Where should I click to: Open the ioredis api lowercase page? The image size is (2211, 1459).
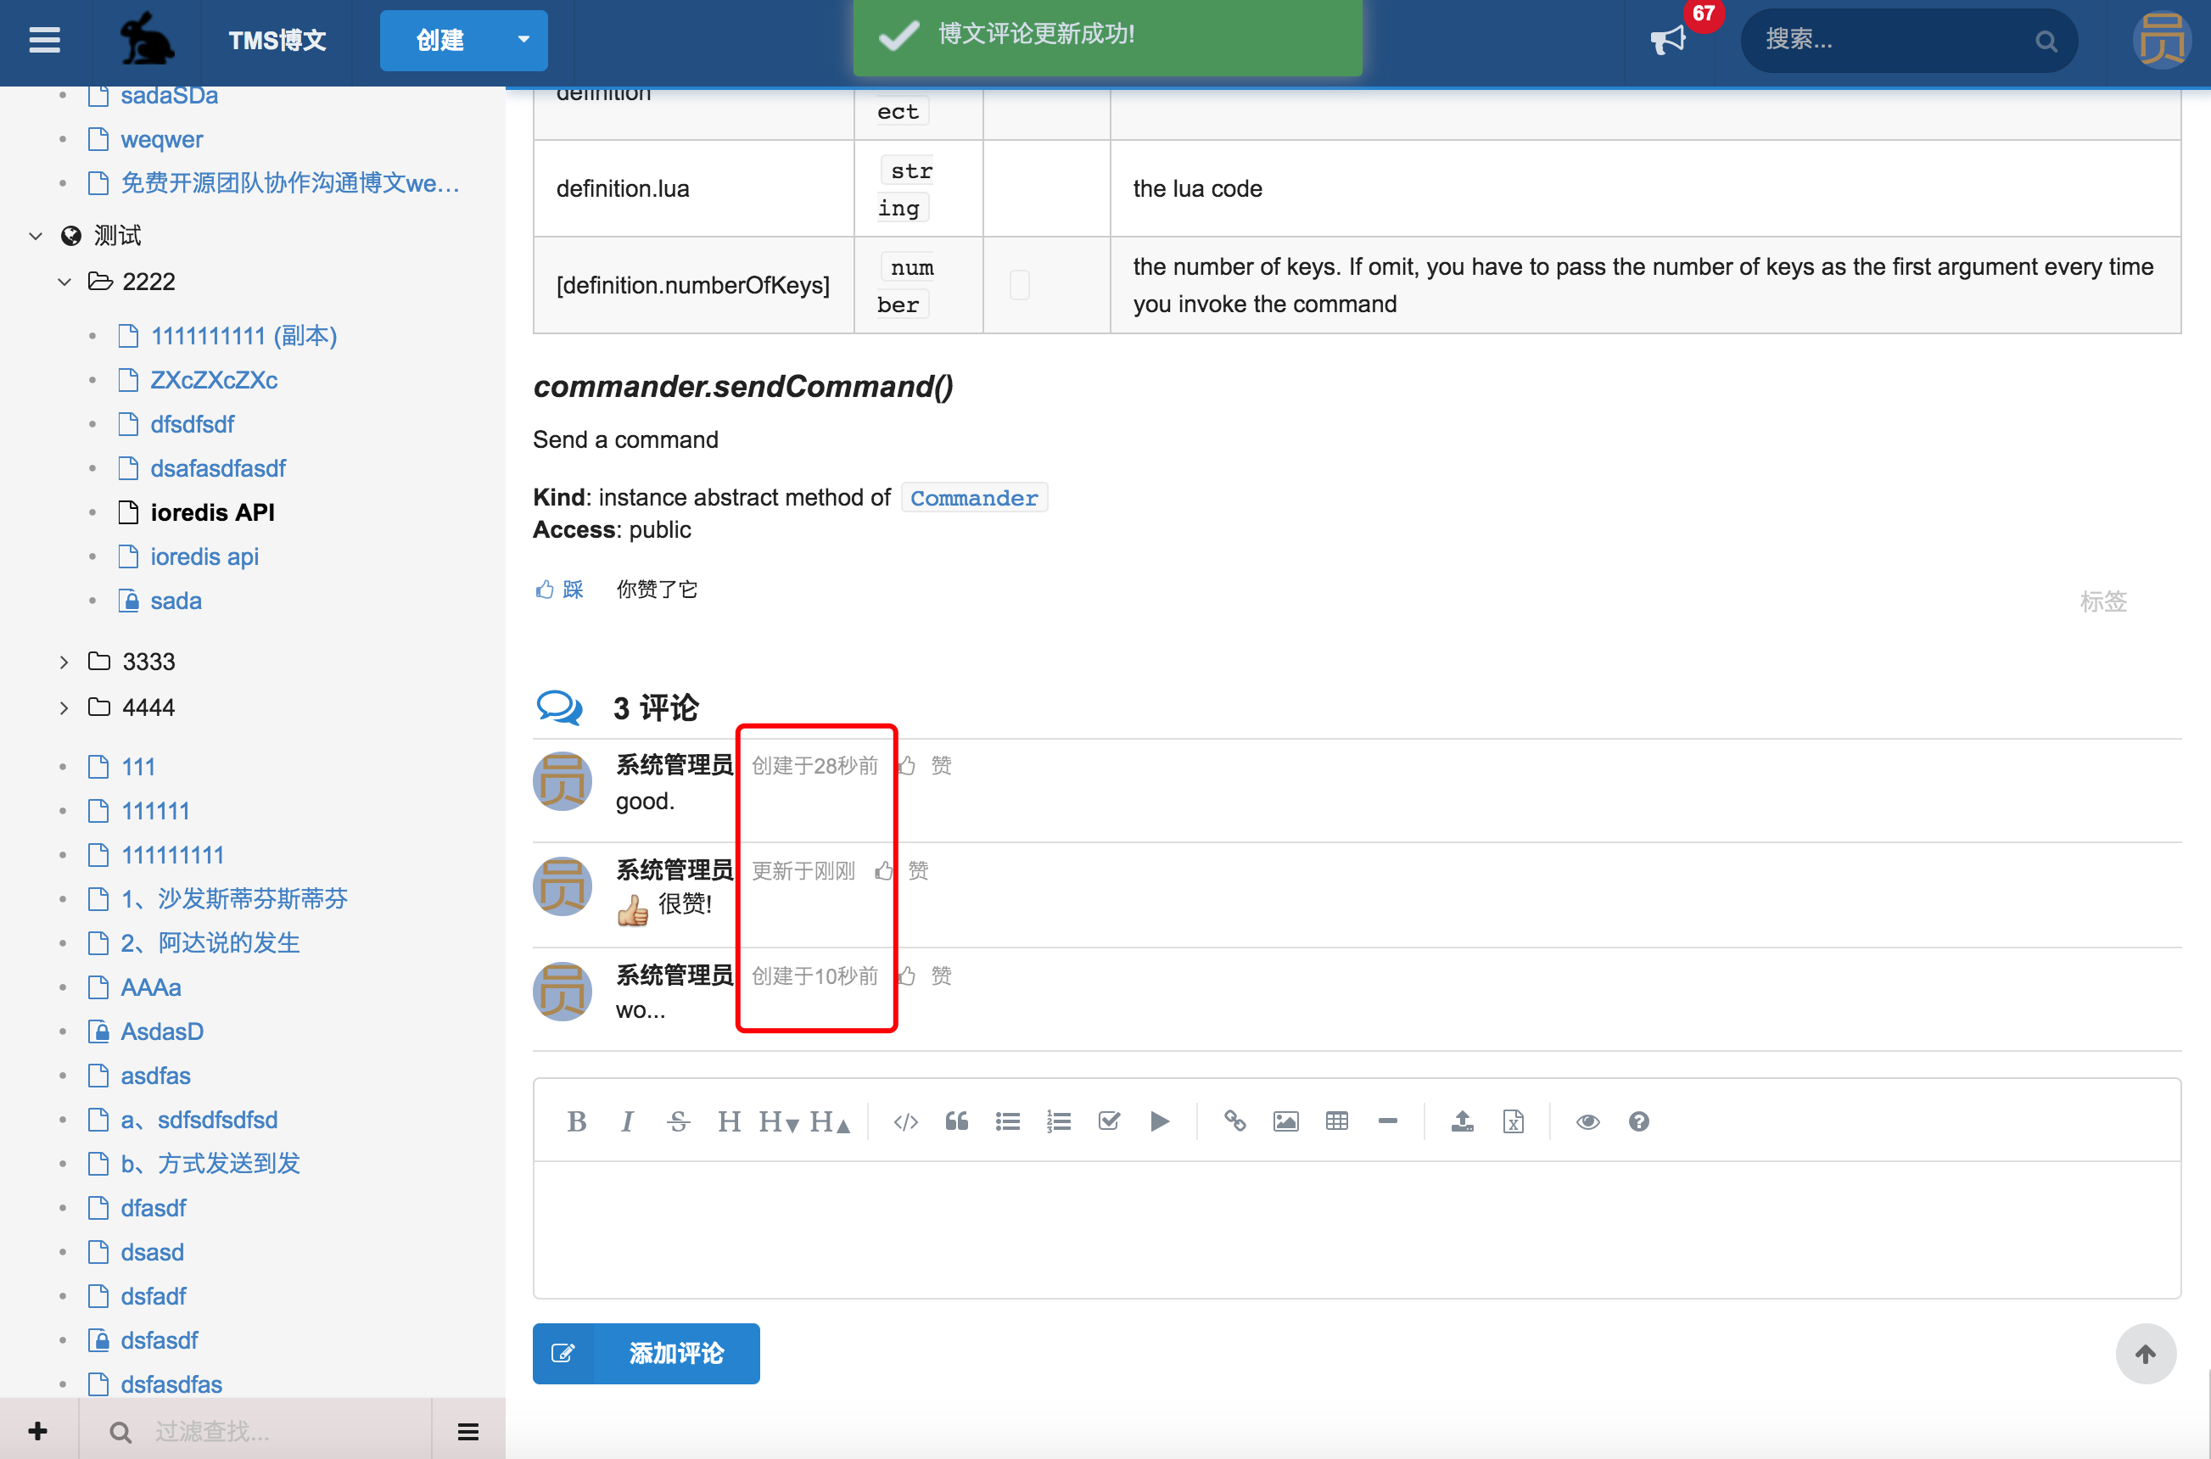click(x=204, y=556)
